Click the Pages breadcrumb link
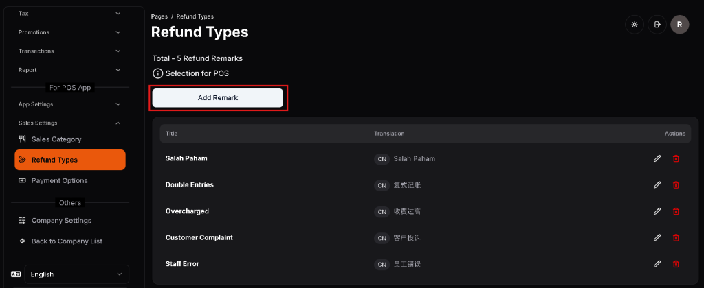Screen dimensions: 704x288 (159, 16)
